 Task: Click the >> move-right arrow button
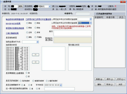pos(36,55)
